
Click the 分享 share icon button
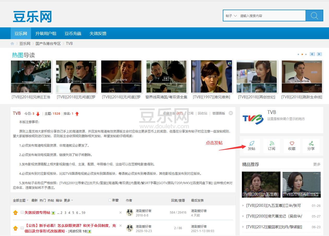[311, 146]
